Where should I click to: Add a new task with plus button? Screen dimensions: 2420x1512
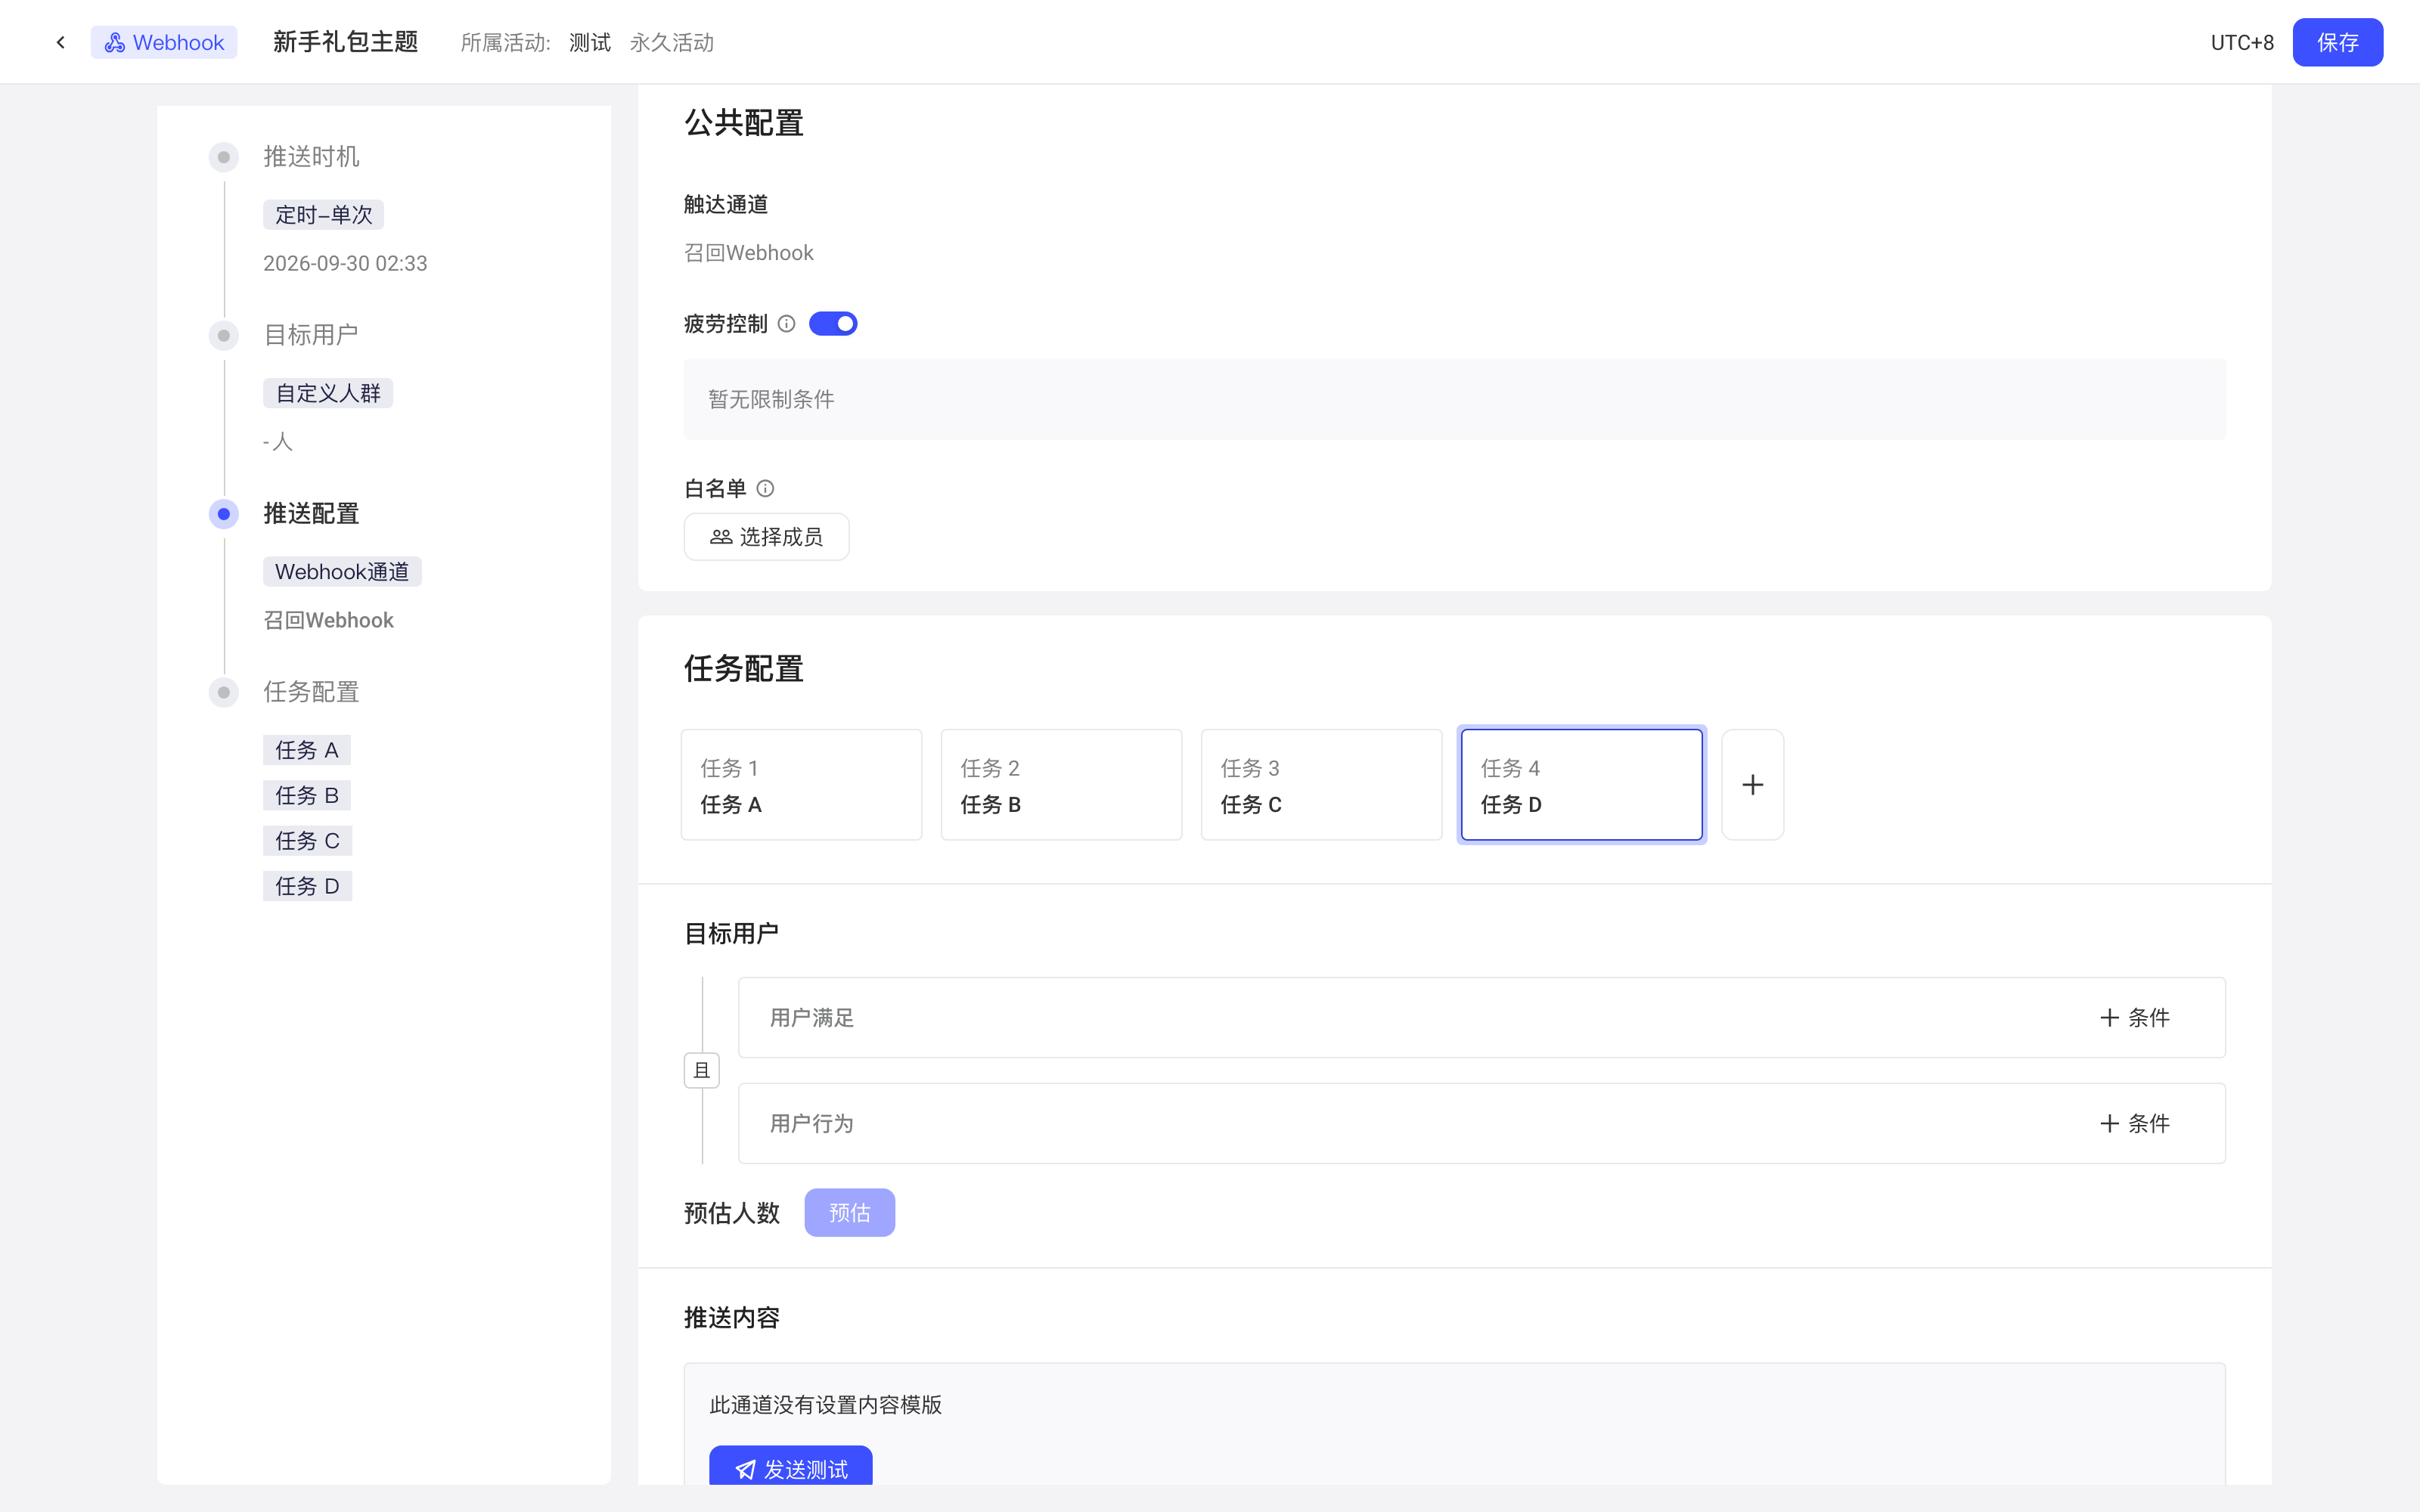[x=1752, y=785]
